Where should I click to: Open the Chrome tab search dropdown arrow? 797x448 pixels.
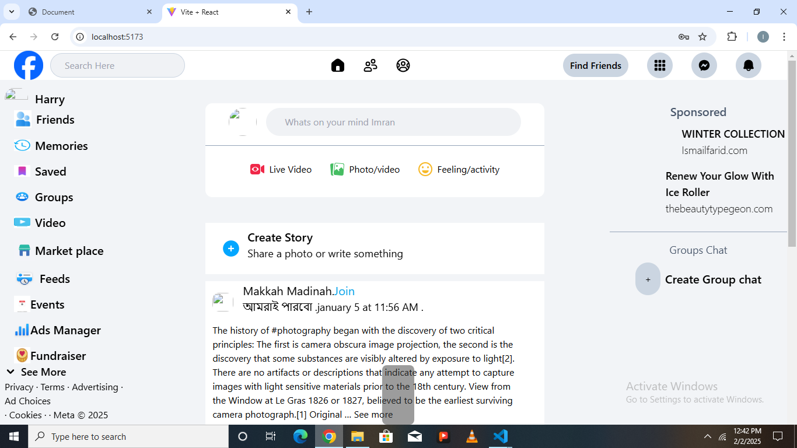(11, 12)
